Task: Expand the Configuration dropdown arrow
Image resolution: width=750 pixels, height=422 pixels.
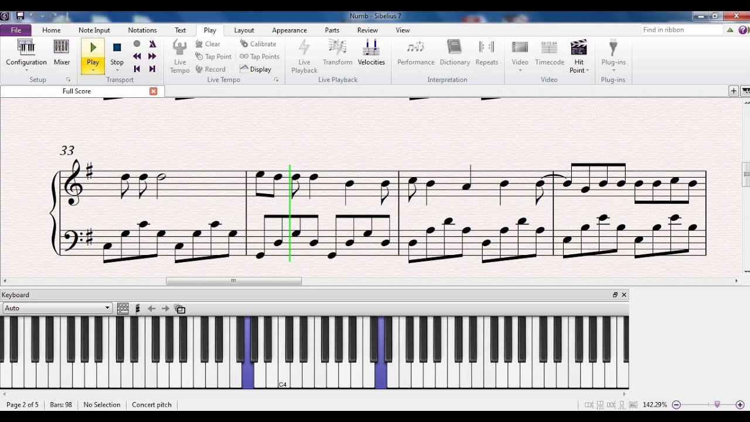Action: click(x=26, y=70)
